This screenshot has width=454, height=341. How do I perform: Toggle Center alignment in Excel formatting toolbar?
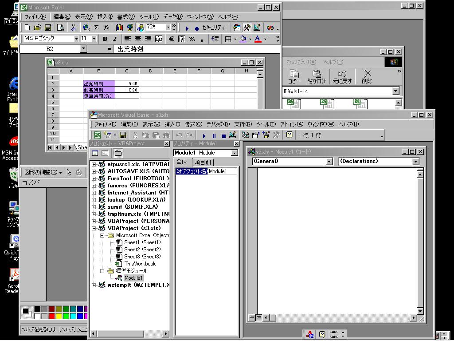pos(138,39)
